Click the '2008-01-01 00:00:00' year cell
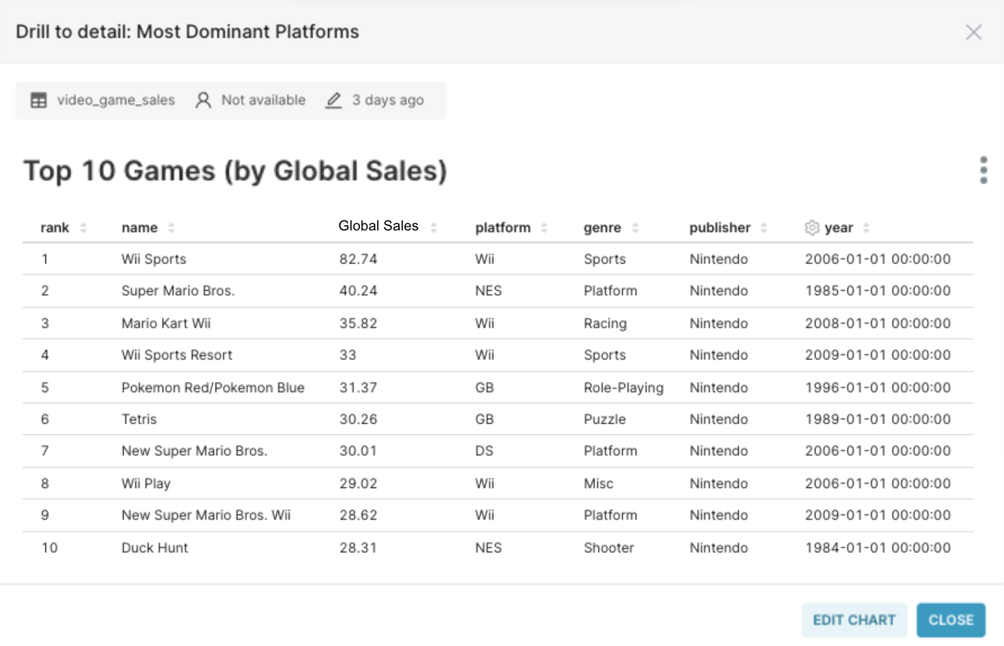 tap(878, 323)
